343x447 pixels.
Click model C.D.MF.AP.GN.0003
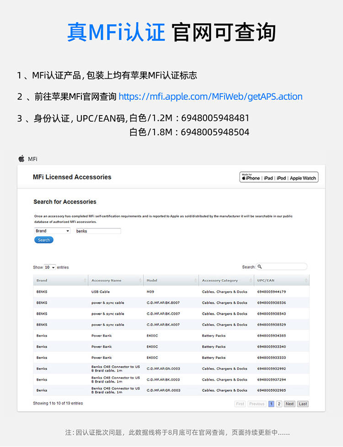[x=163, y=368]
